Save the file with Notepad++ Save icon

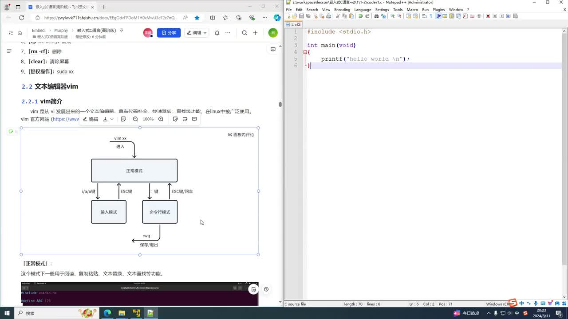tap(301, 16)
